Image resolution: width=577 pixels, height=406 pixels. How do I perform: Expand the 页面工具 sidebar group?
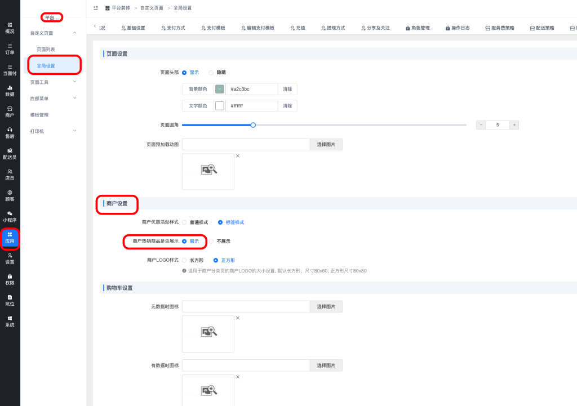(x=54, y=82)
